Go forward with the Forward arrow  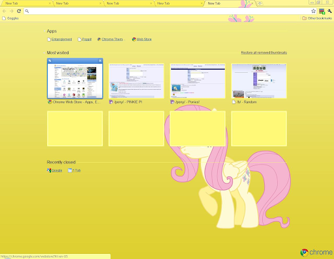point(12,11)
